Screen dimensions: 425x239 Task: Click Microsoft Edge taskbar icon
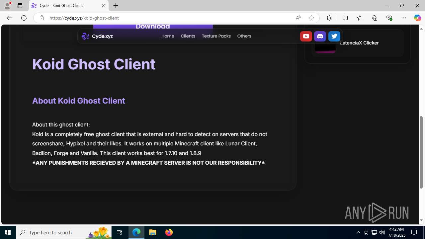tap(136, 232)
